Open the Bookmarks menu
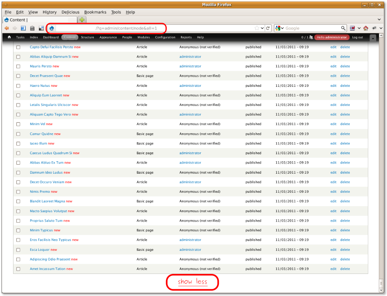Viewport: 387px width, 296px height. click(95, 12)
